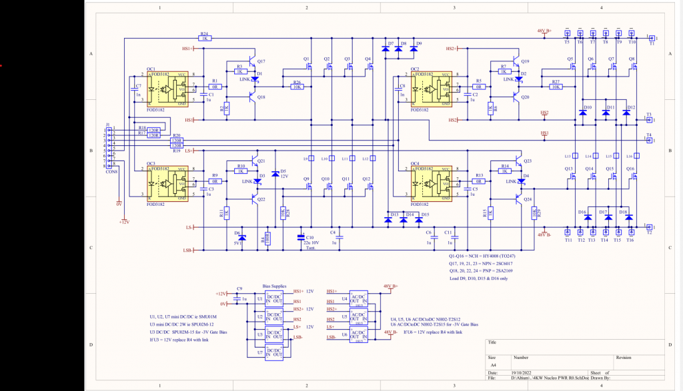Click the T1 terminal pad
Viewport: 683px width, 391px height.
coord(652,39)
